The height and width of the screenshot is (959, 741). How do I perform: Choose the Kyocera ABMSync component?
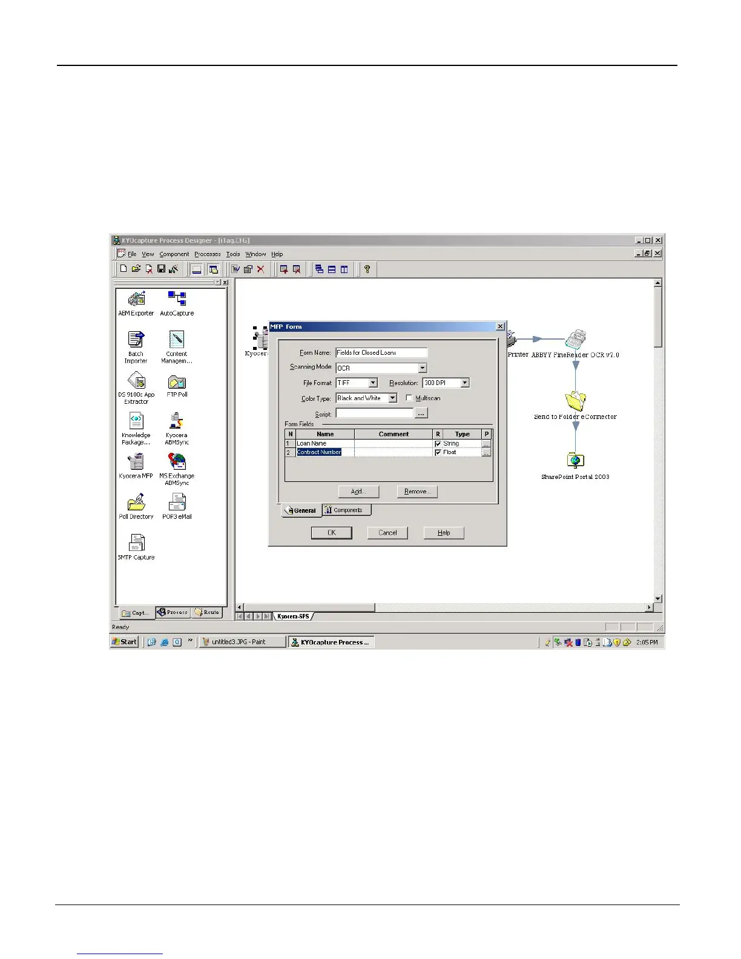click(x=177, y=421)
